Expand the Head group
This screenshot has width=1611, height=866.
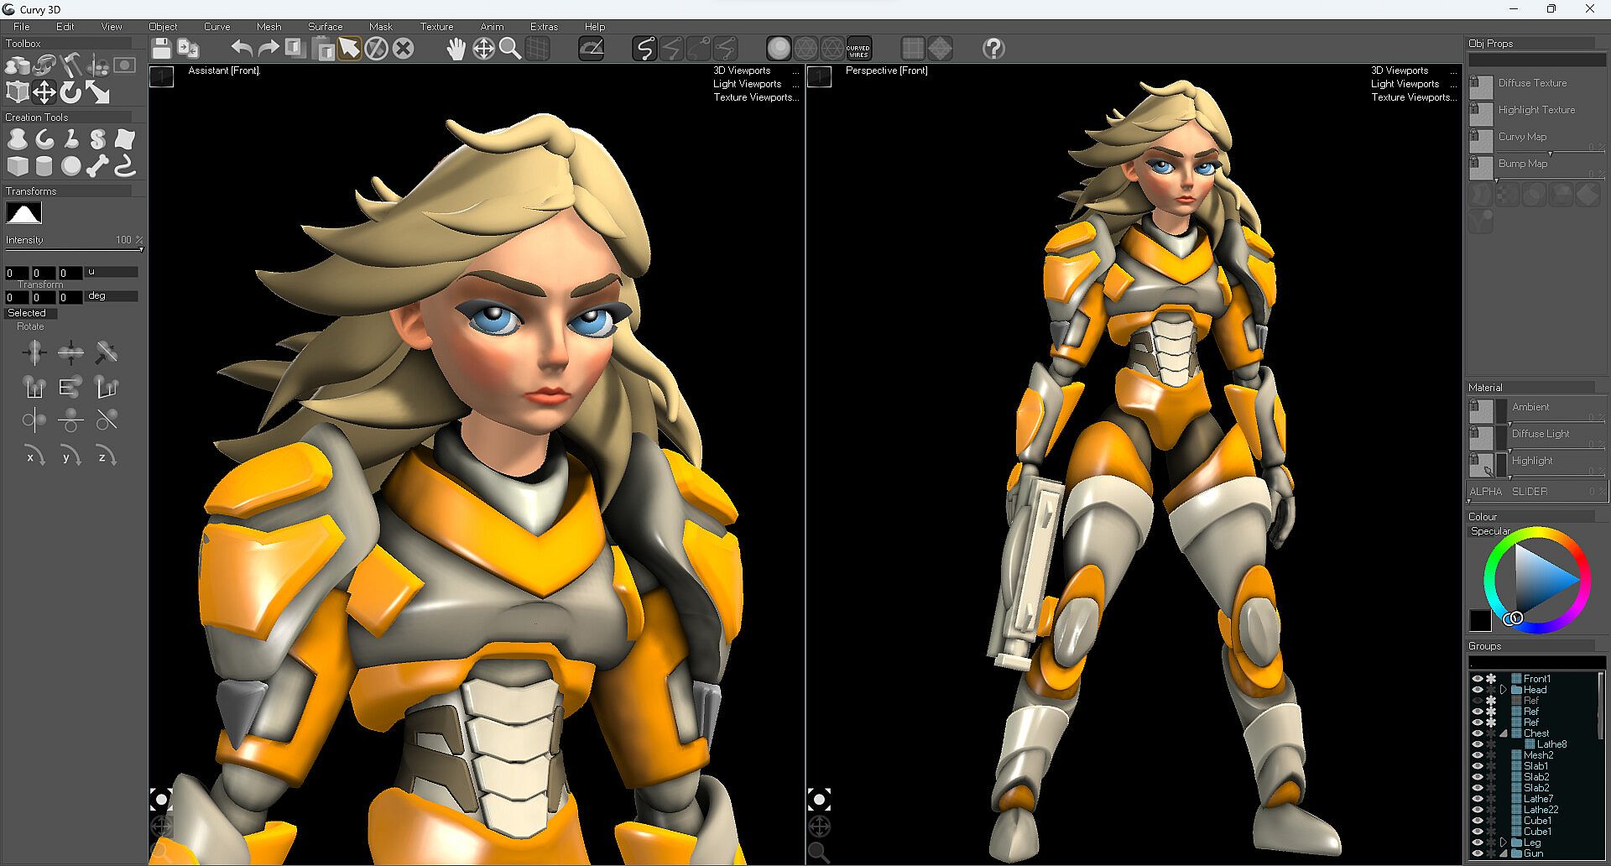click(x=1504, y=690)
